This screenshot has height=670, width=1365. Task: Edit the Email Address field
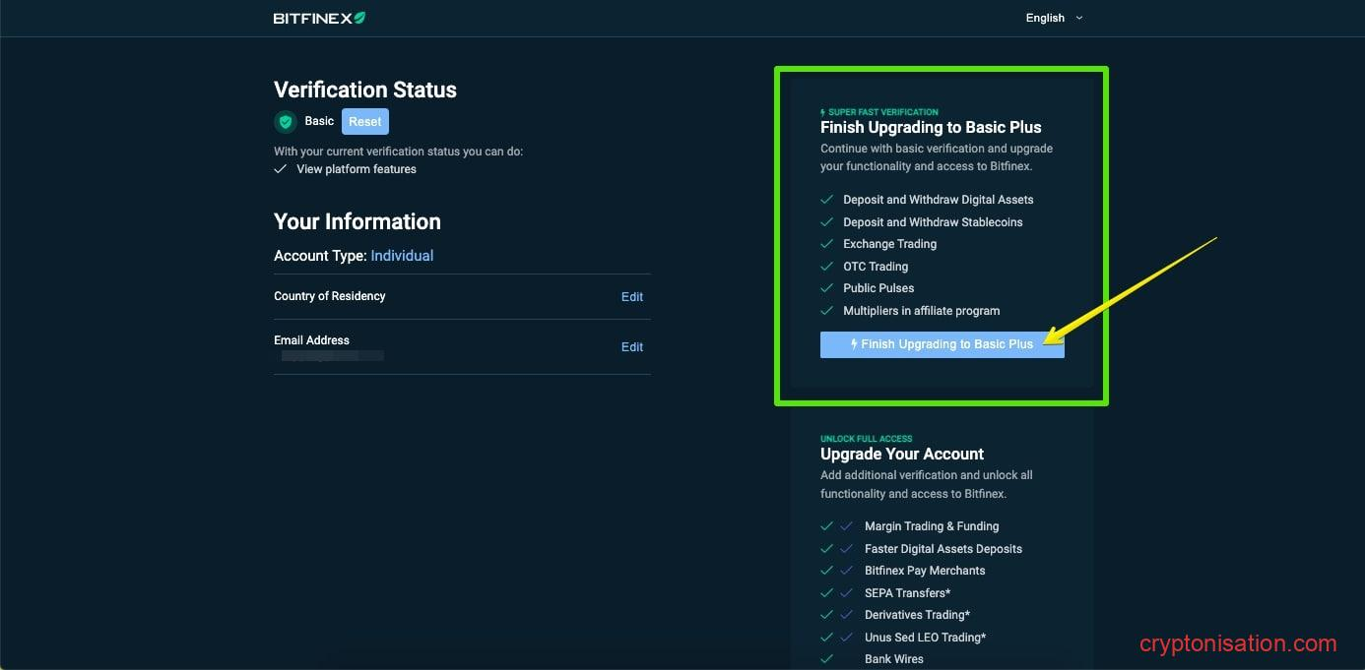click(631, 347)
